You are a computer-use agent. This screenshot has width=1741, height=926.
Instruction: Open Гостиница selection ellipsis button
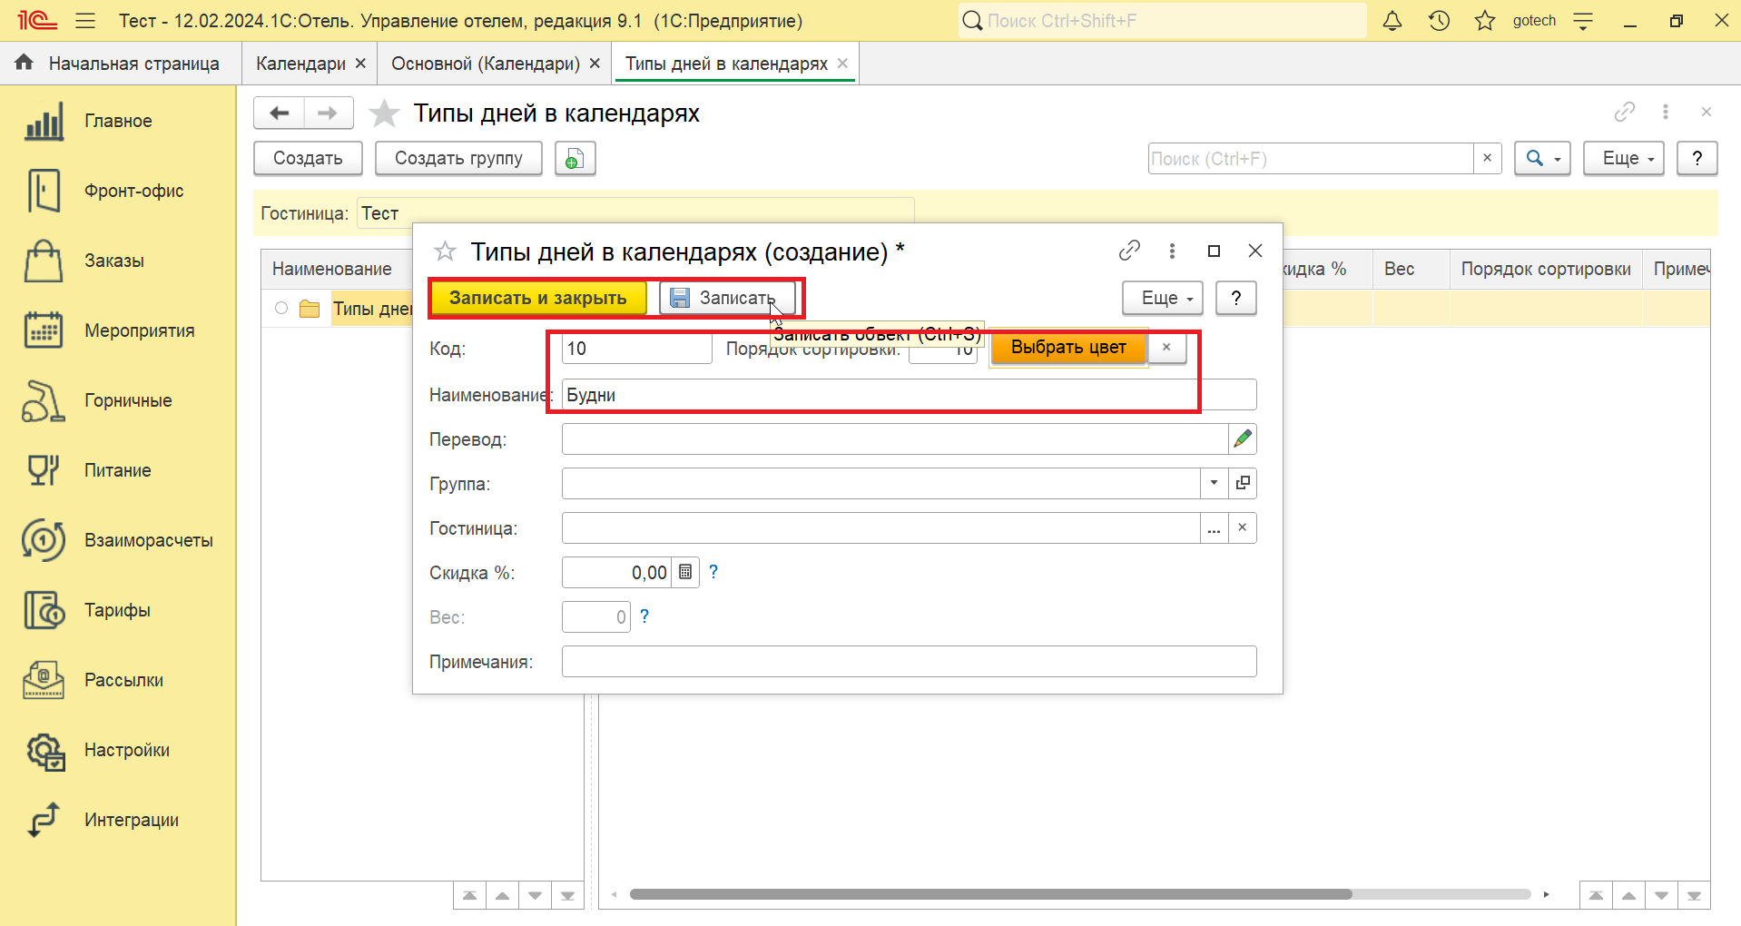point(1215,528)
